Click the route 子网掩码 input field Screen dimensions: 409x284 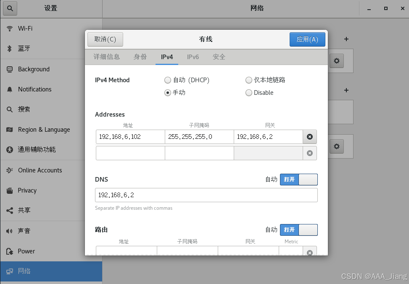187,251
